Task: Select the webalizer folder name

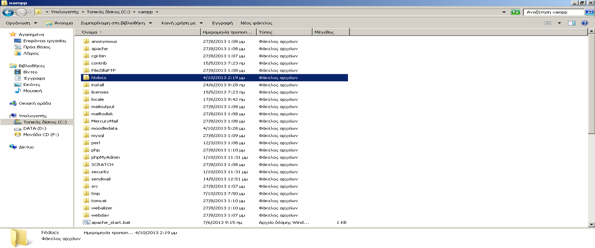Action: click(102, 208)
